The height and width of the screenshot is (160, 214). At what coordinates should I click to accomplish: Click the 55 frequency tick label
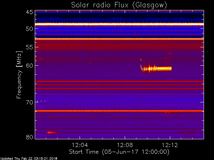pos(29,47)
